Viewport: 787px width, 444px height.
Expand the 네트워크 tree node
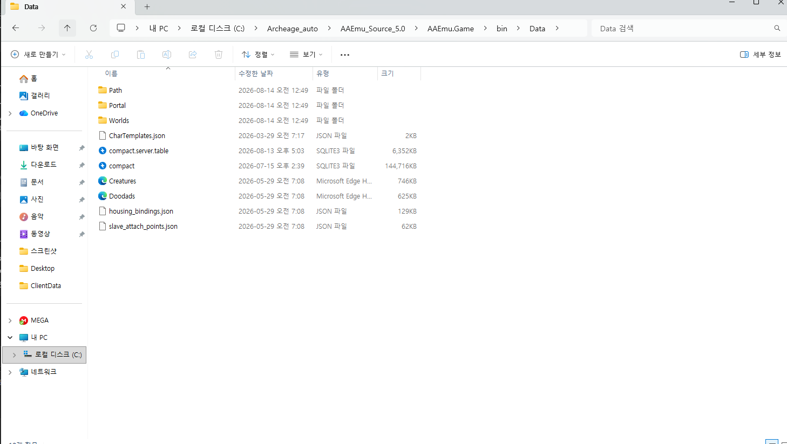(10, 372)
